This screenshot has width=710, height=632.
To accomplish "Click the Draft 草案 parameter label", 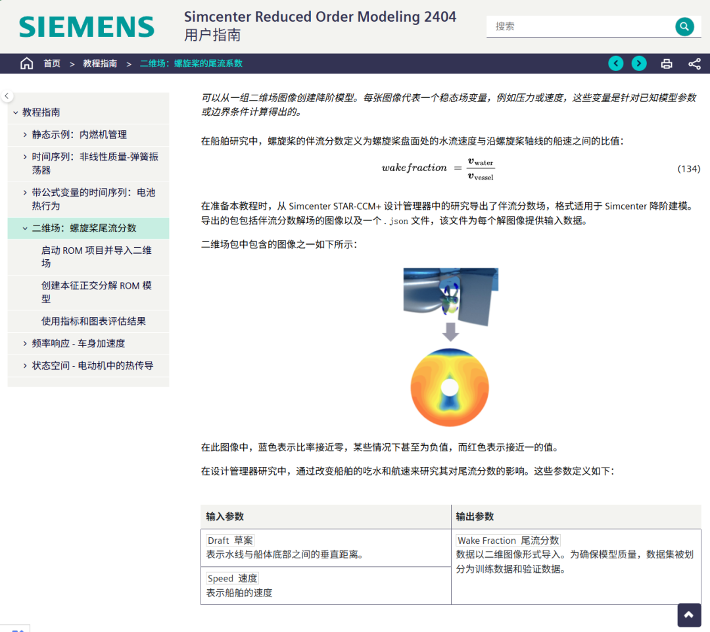I will point(230,540).
